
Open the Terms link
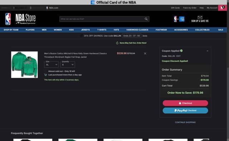pos(145,36)
